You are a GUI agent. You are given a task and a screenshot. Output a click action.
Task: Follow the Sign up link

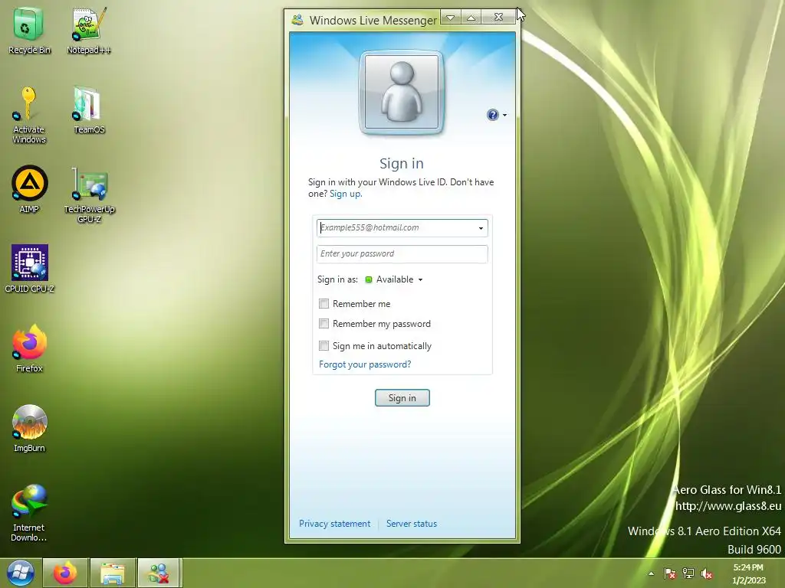(346, 194)
